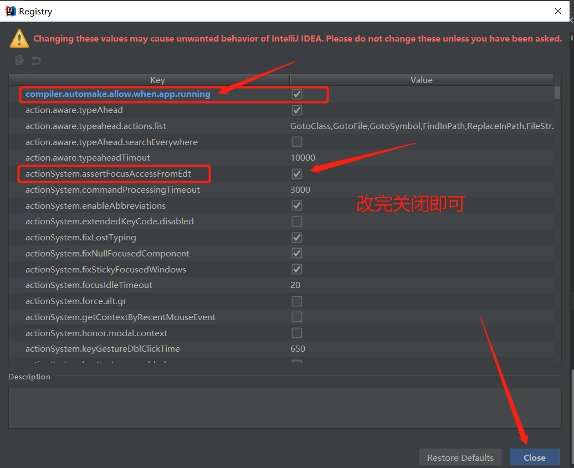The height and width of the screenshot is (468, 574).
Task: Toggle compiler.automake.allow.when.app.running checkbox
Action: 297,94
